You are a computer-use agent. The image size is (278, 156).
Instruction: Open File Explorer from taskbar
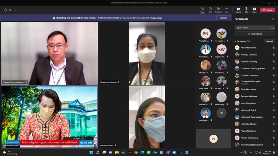tap(117, 153)
